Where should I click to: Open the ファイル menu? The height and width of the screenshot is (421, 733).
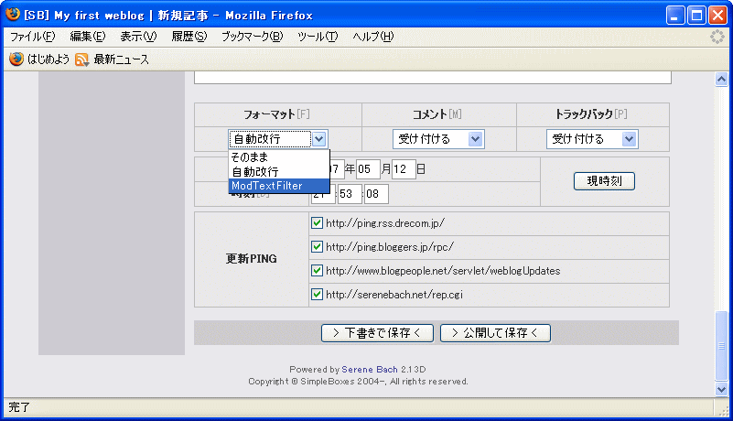click(x=32, y=37)
